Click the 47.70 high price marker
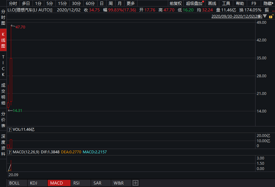Image resolution: width=275 pixels, height=187 pixels. [x=20, y=27]
